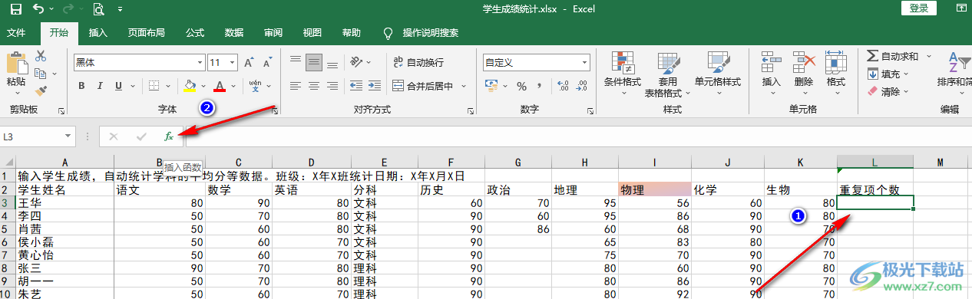Click the Copy icon in clipboard group
Screen dimensions: 972x299
click(x=40, y=74)
